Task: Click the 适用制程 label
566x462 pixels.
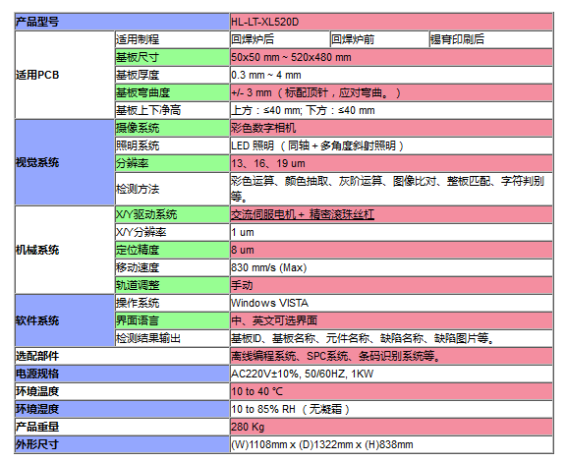Action: (x=172, y=39)
